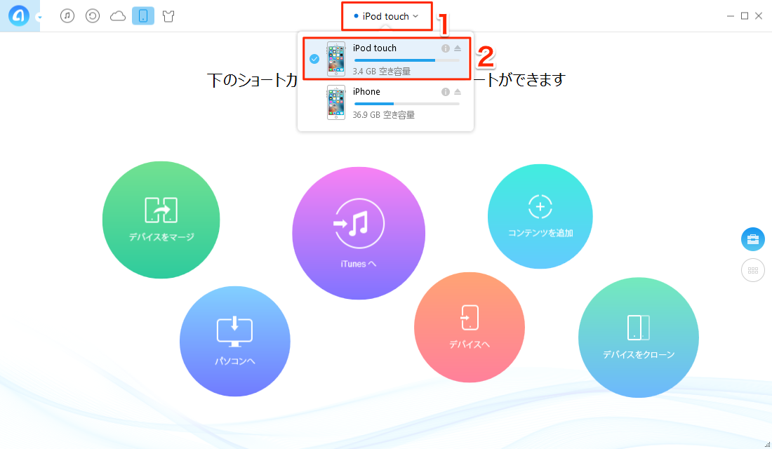Click the iPhone device thumbnail
Viewport: 772px width, 449px height.
tap(335, 102)
